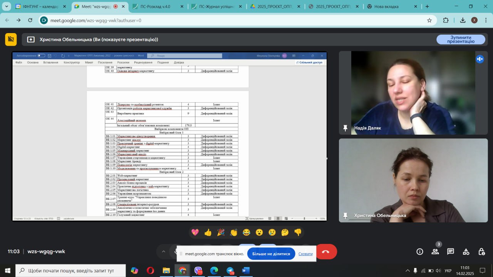
Task: Toggle AutoSave switch in Word
Action: point(41,56)
